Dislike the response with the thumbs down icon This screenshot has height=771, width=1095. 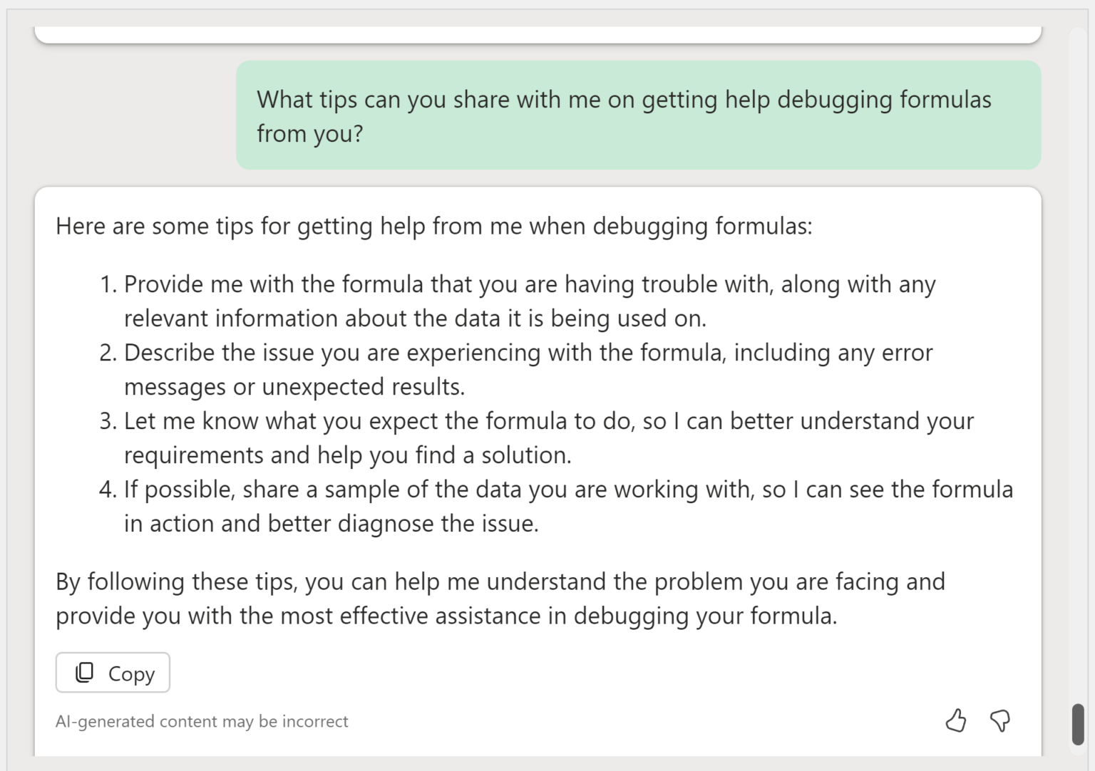(x=1000, y=720)
